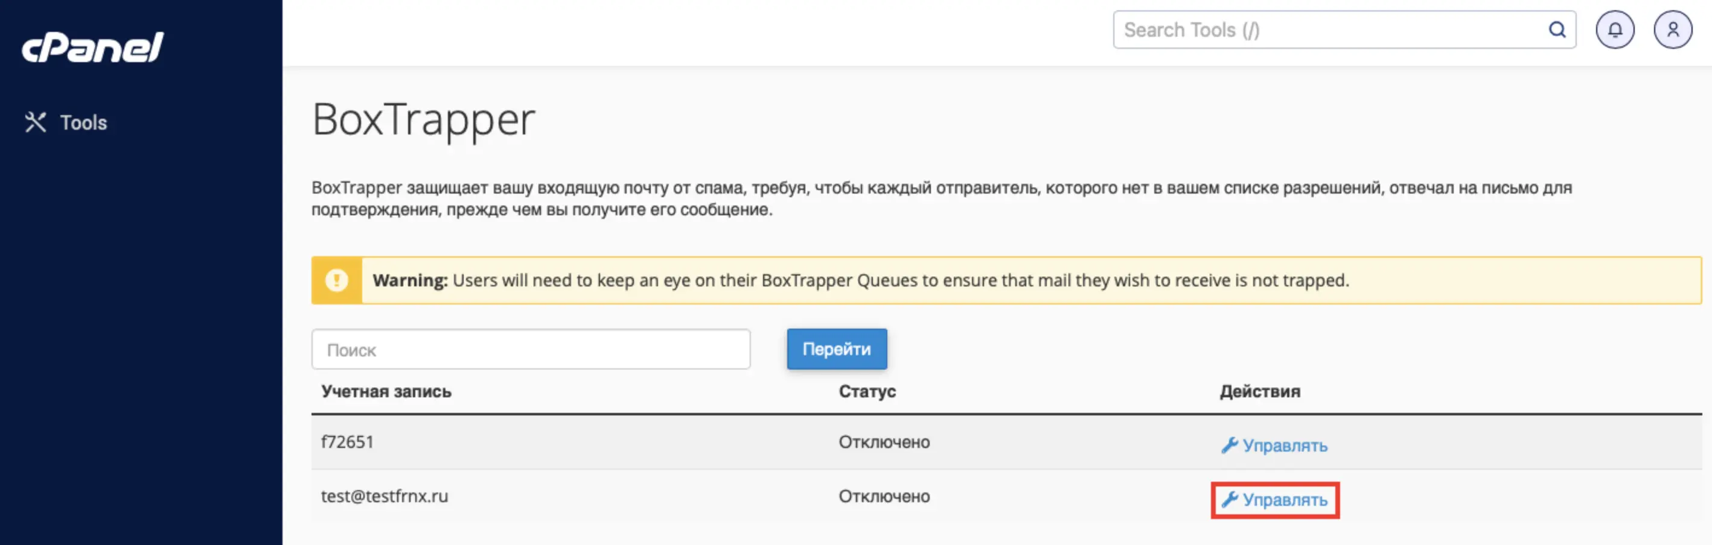Click into the Поиск search box
This screenshot has width=1712, height=545.
tap(531, 349)
